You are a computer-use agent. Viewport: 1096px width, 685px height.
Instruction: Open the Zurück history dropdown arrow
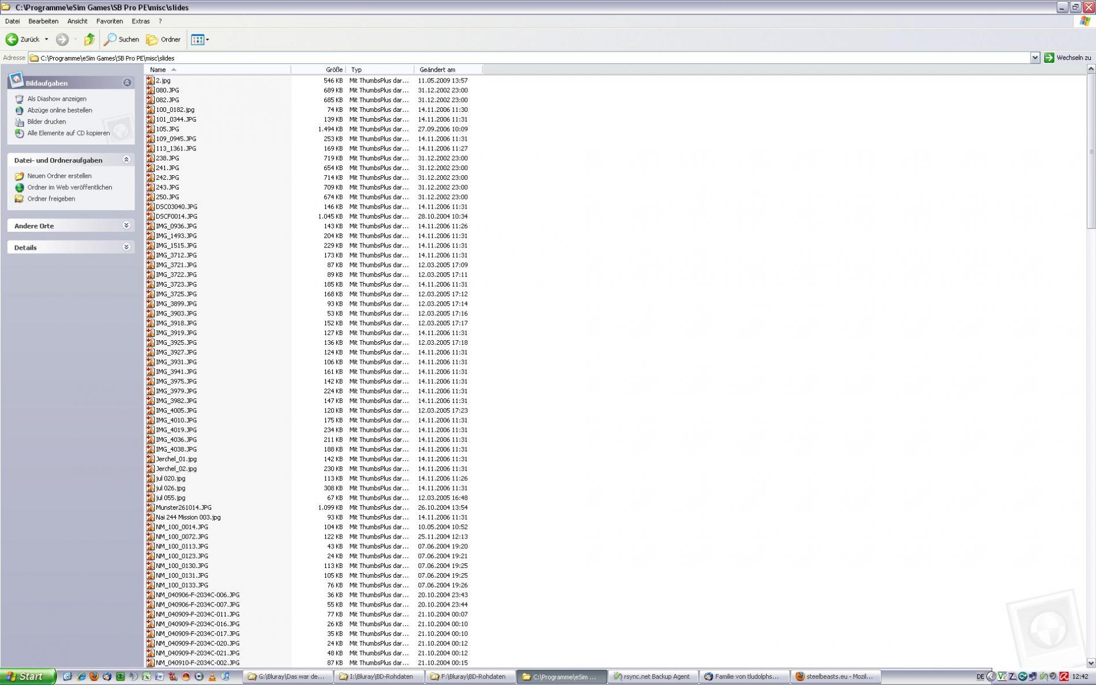47,39
